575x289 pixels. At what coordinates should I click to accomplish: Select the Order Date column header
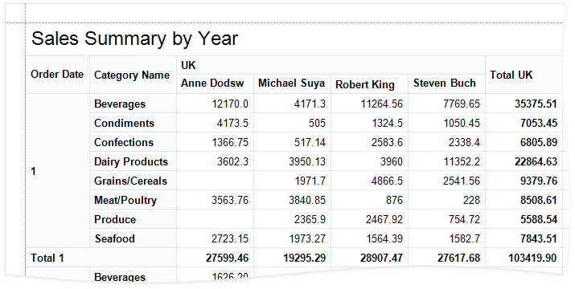57,75
